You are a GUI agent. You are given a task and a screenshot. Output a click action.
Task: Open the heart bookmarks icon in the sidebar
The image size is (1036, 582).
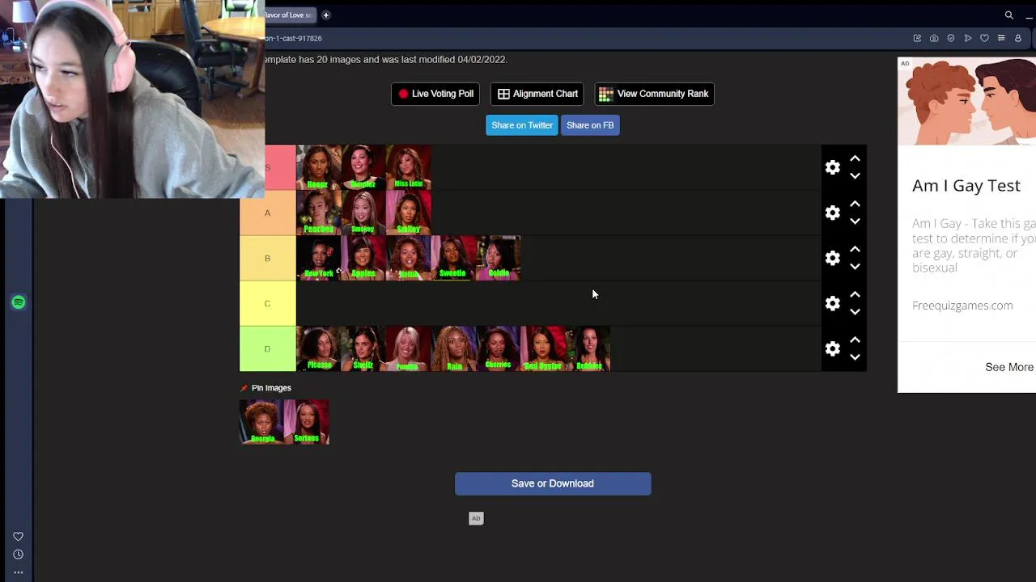tap(18, 537)
